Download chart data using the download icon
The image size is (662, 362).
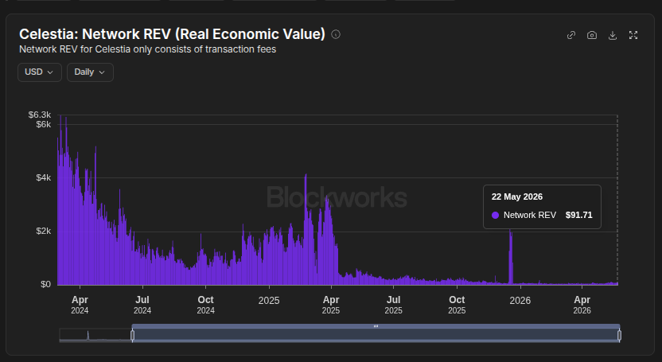point(613,35)
